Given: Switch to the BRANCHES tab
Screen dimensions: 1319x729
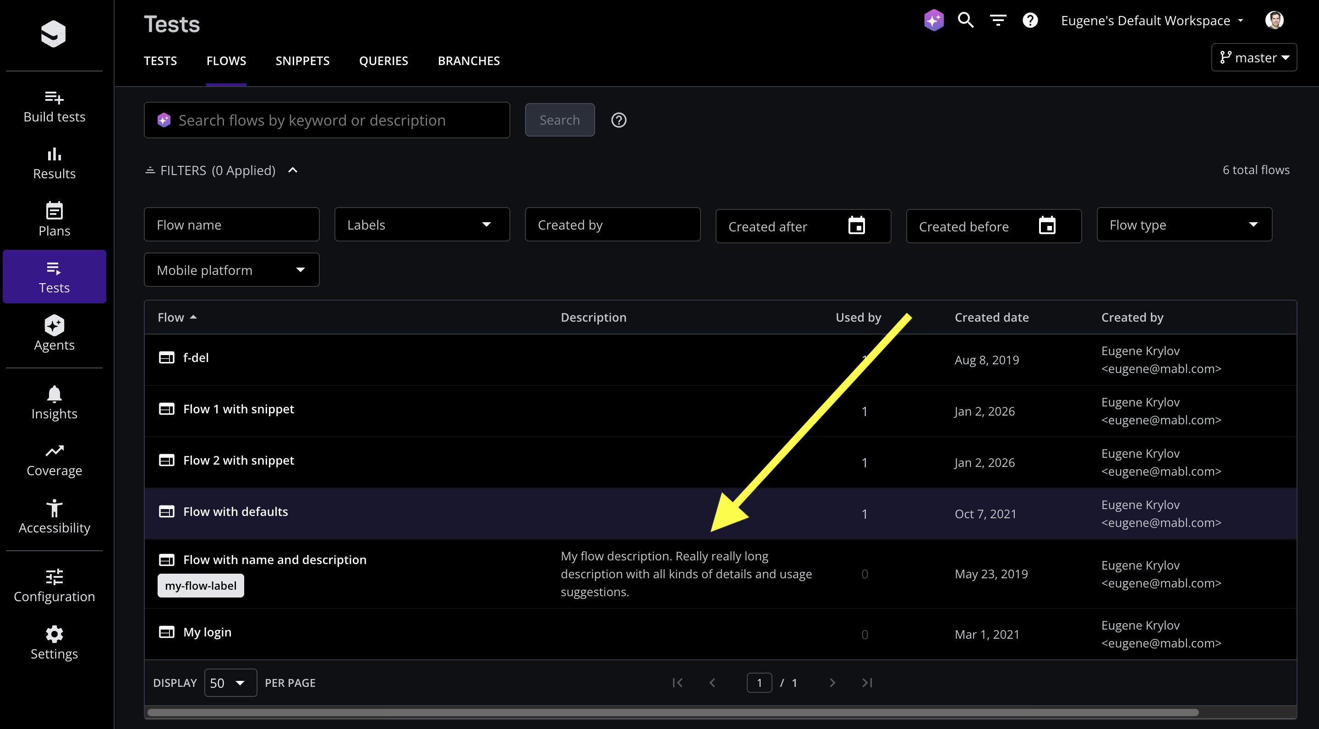Looking at the screenshot, I should pyautogui.click(x=469, y=61).
